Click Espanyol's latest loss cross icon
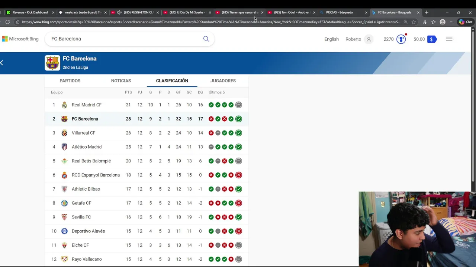 click(x=239, y=175)
